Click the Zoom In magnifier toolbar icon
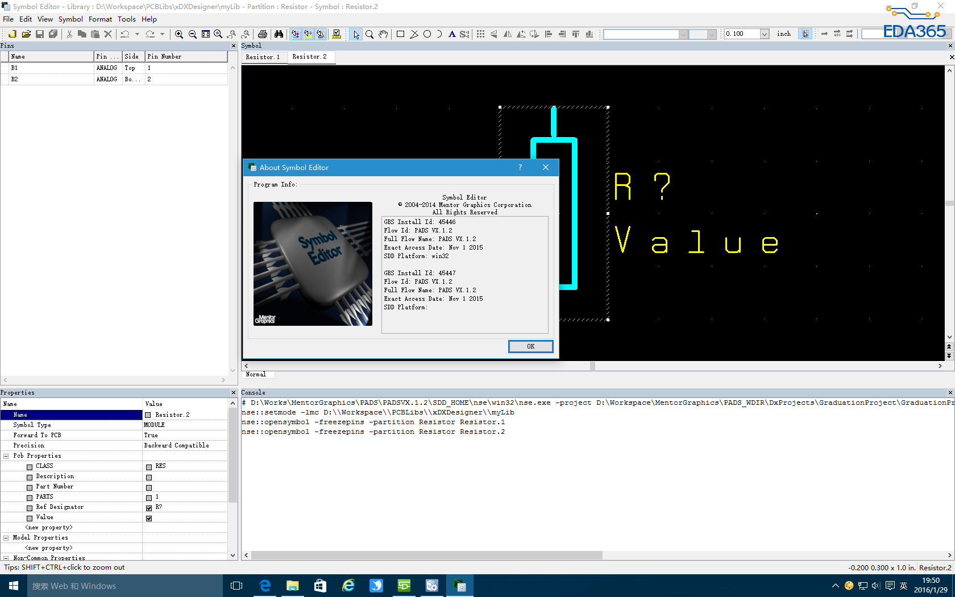This screenshot has width=955, height=597. coord(179,34)
